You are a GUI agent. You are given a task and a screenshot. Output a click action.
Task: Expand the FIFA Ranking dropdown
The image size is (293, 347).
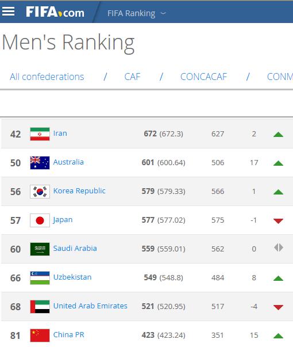tap(137, 13)
